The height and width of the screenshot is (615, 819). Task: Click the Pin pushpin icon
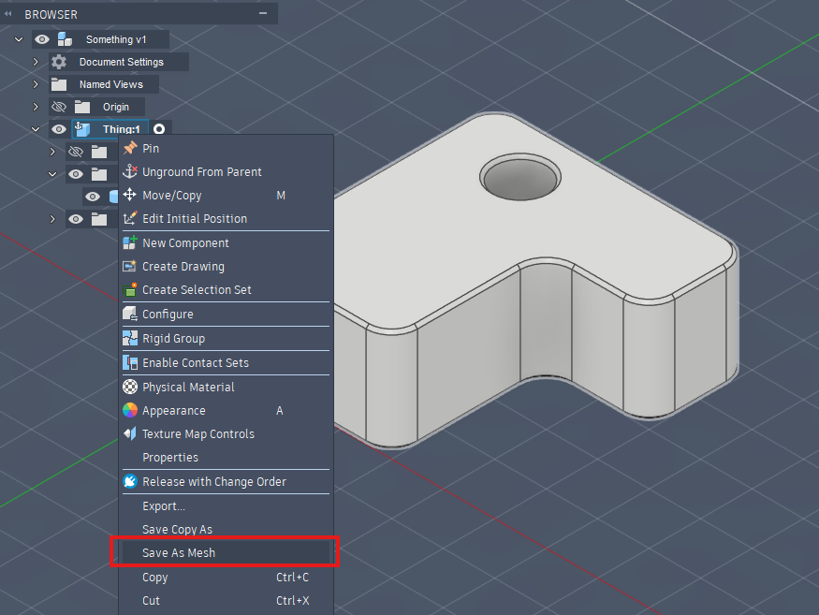pos(130,148)
